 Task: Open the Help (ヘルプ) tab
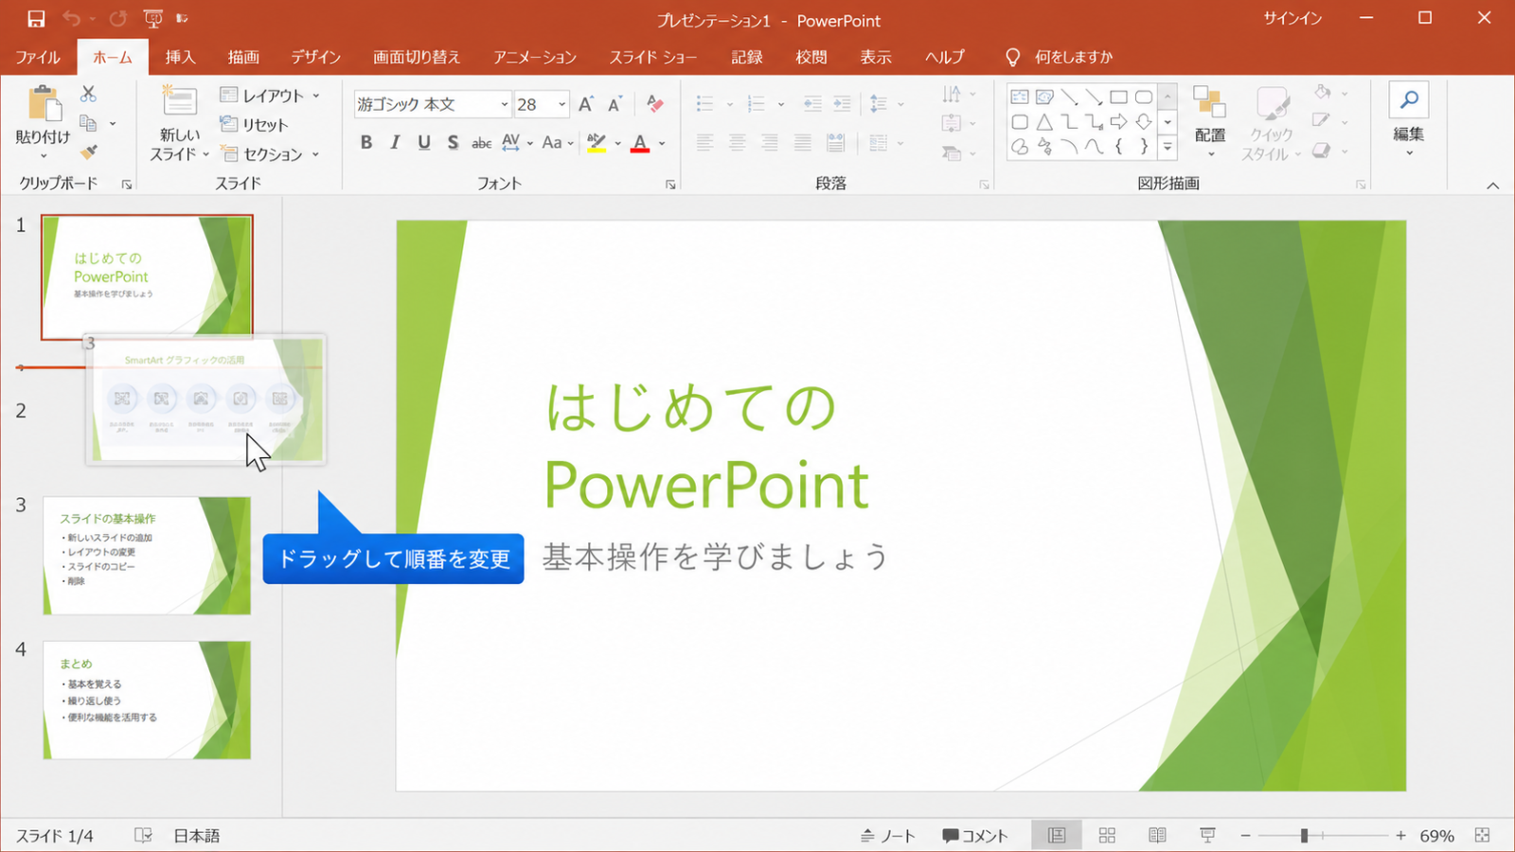click(944, 57)
